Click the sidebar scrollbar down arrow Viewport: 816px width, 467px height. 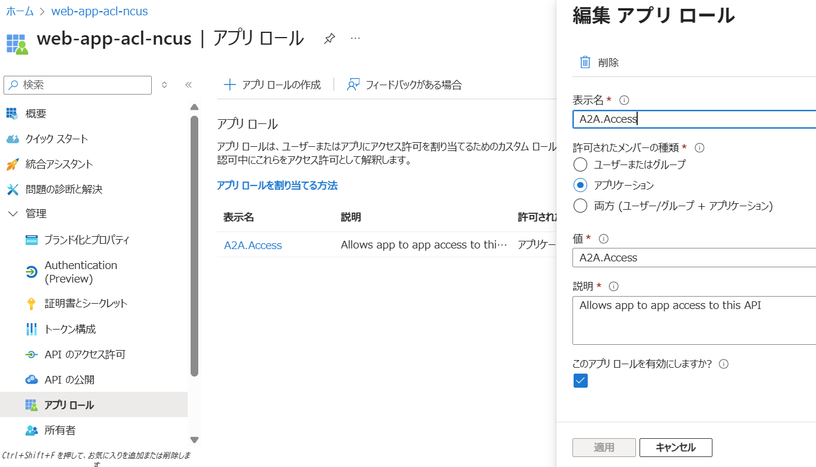[x=194, y=439]
